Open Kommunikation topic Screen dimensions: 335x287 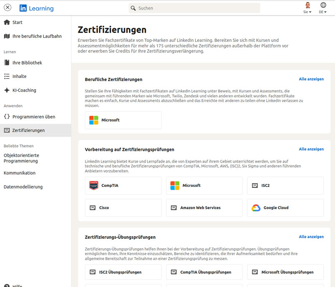point(19,173)
